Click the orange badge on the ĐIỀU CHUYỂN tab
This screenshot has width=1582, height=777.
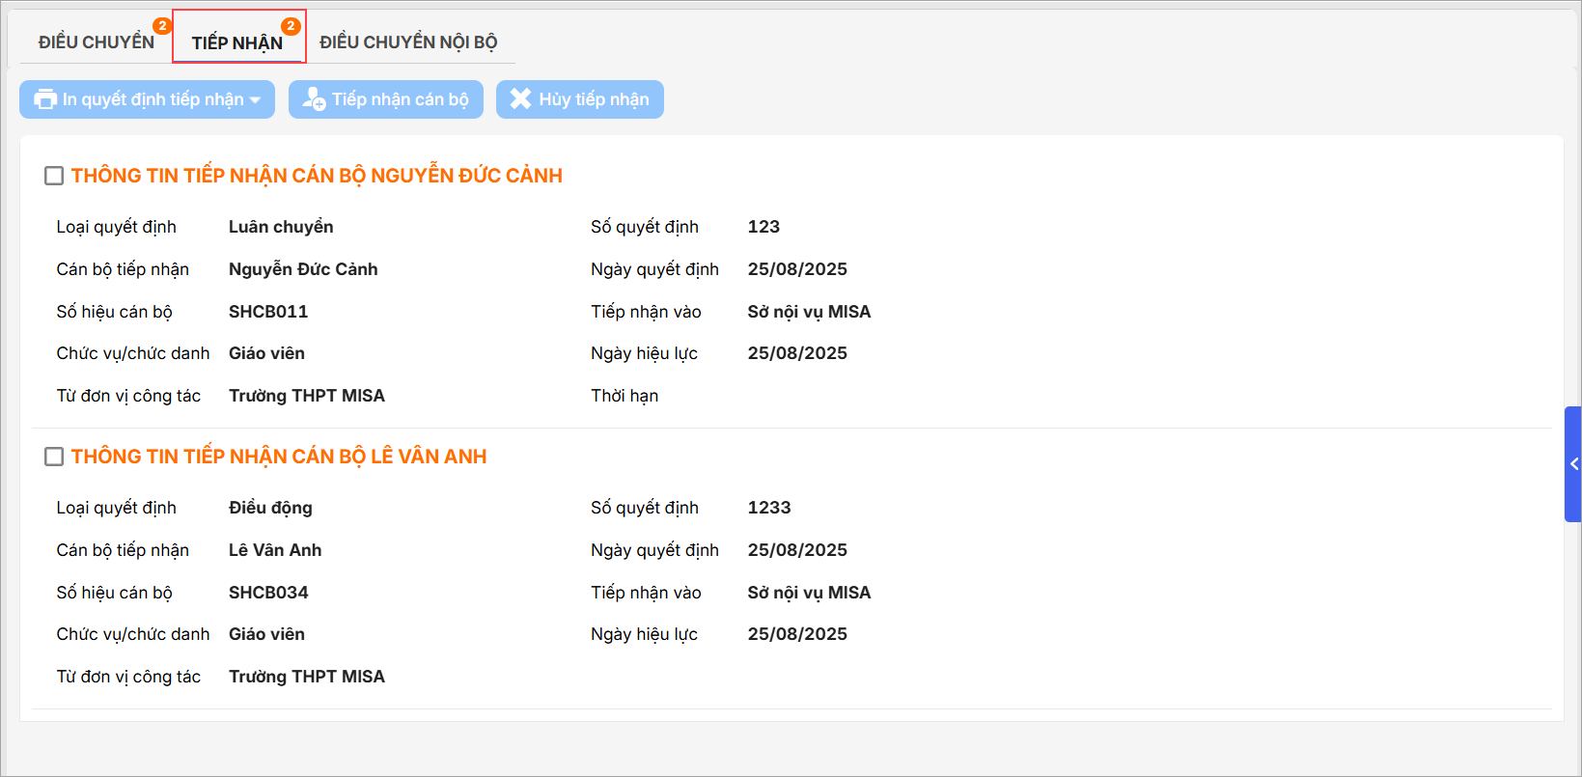click(x=162, y=26)
